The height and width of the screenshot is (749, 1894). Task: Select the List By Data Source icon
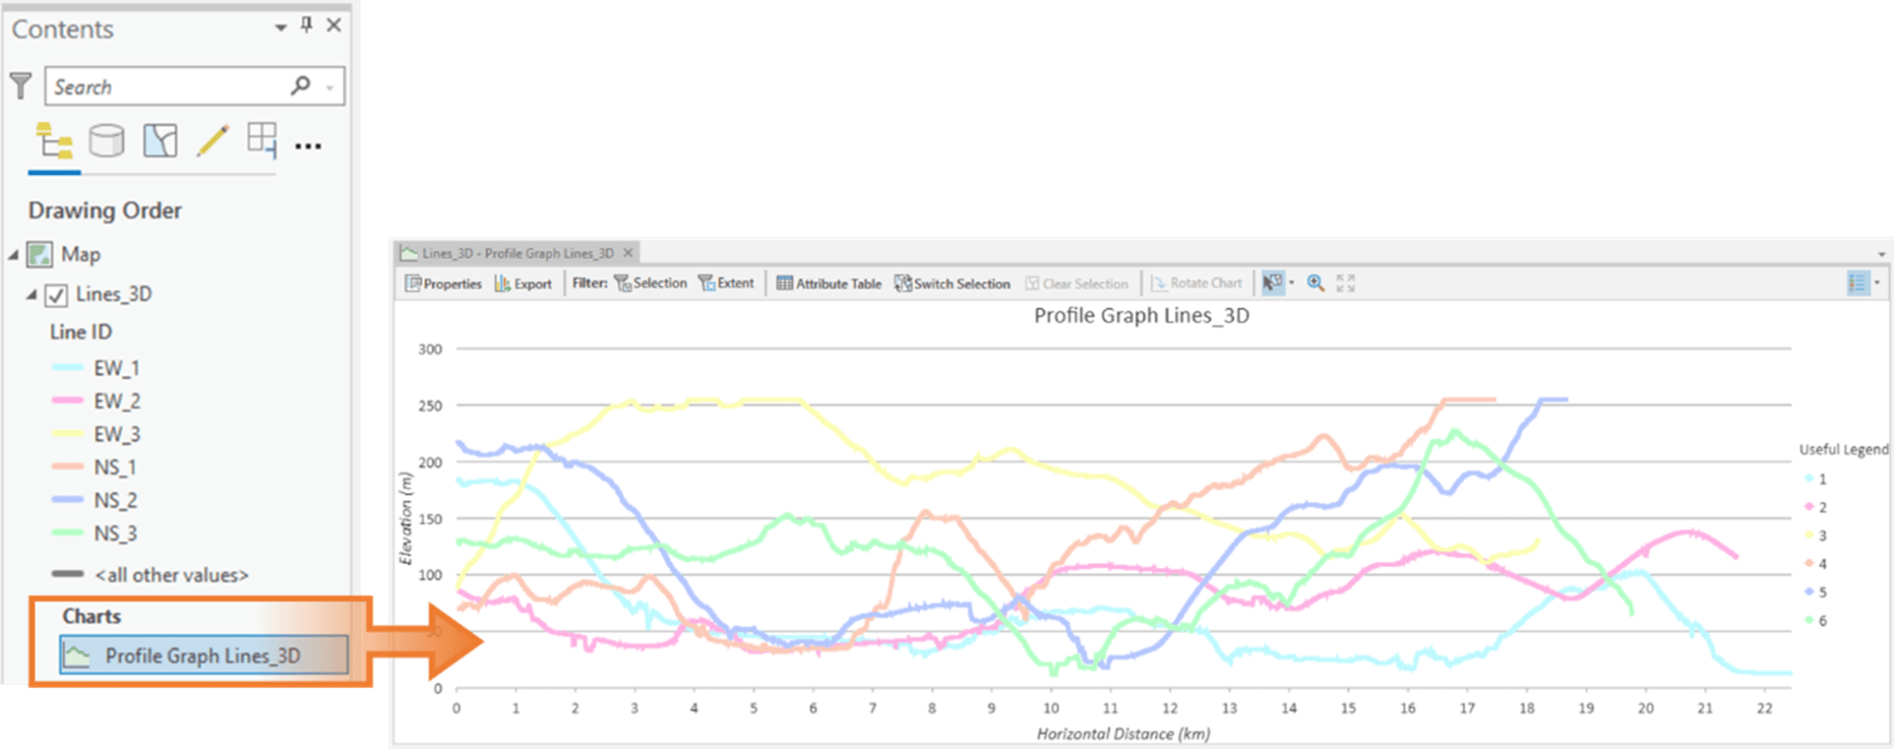tap(106, 141)
